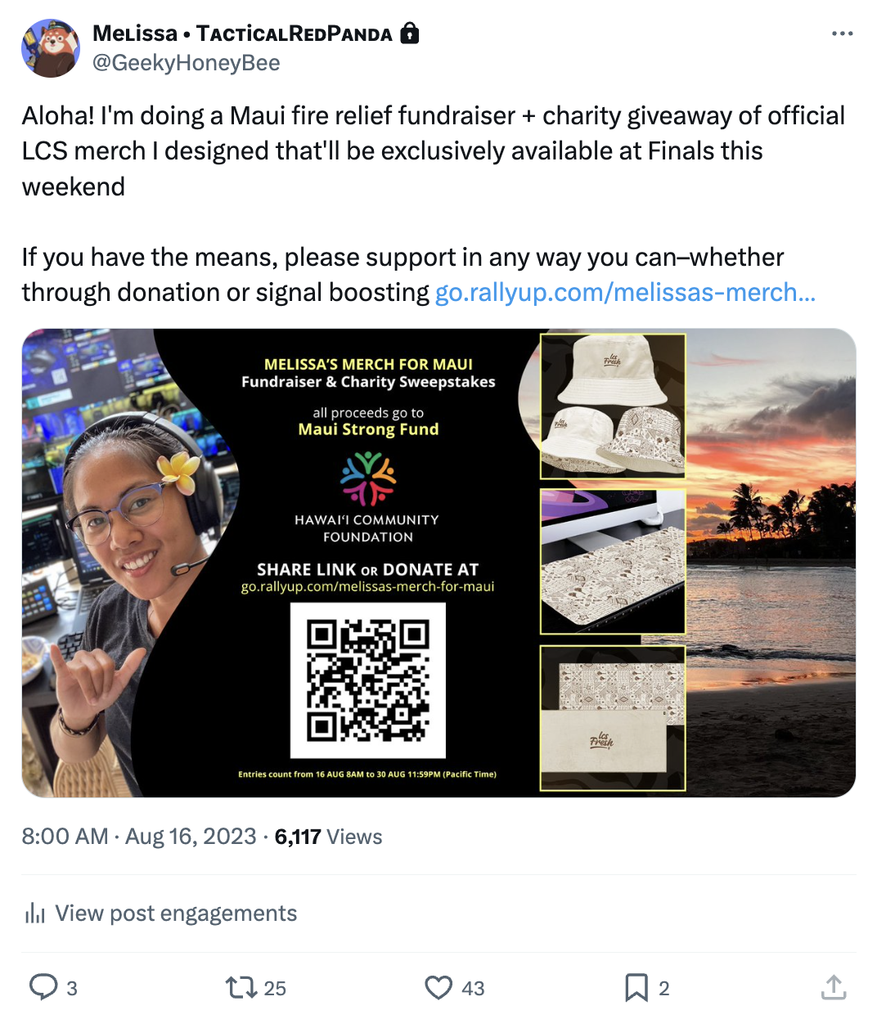Open the go.rallyup.com/melissas-merch link
This screenshot has height=1019, width=877.
(625, 292)
